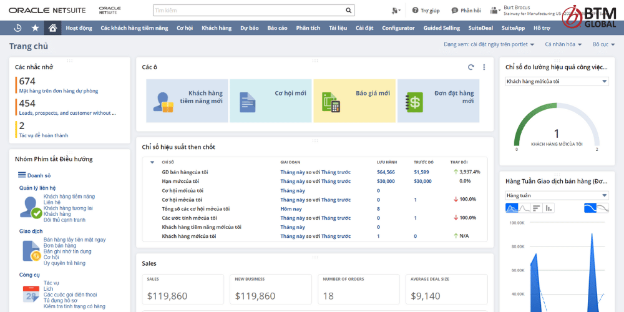624x312 pixels.
Task: Select the horizontal bar chart type icon
Action: (x=536, y=208)
